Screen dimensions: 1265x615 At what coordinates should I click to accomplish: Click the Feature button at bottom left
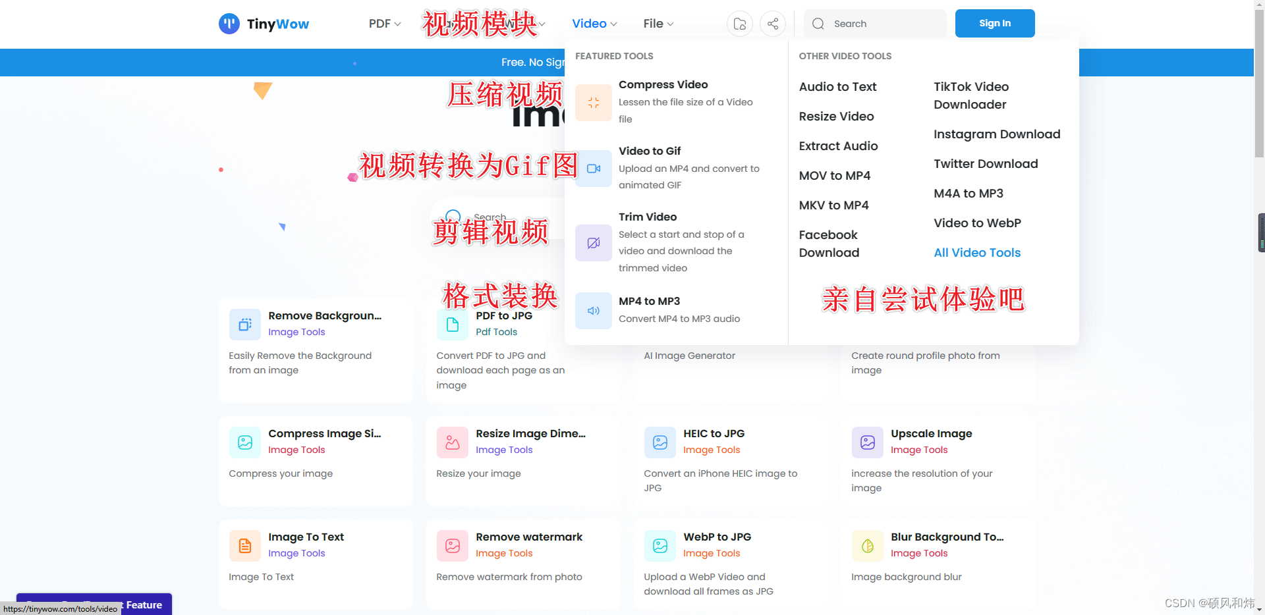click(94, 604)
